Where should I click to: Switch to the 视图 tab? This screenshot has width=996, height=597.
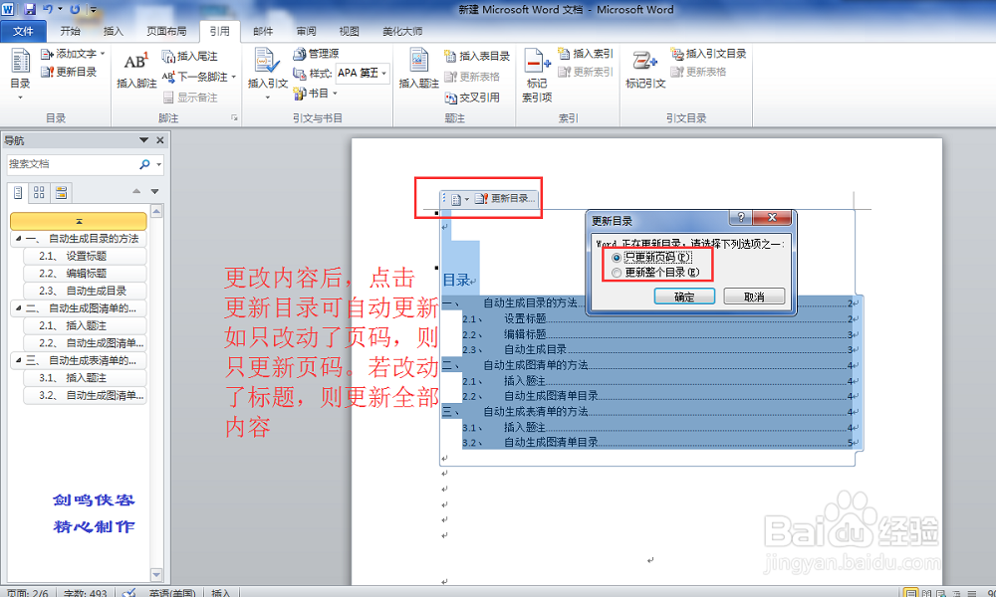pyautogui.click(x=349, y=31)
